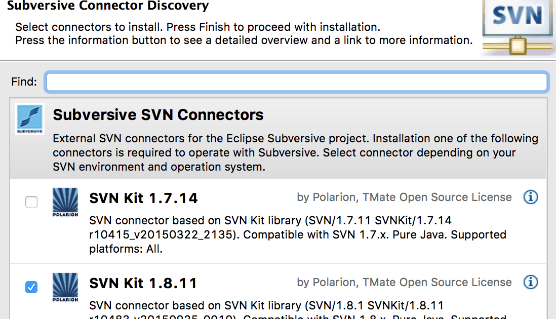
Task: Click the Subversive Connector Discovery title
Action: pos(108,6)
